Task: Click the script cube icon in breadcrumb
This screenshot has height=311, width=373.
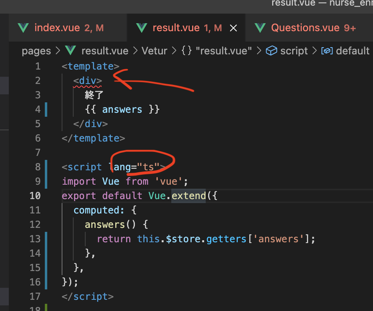Action: (x=272, y=51)
